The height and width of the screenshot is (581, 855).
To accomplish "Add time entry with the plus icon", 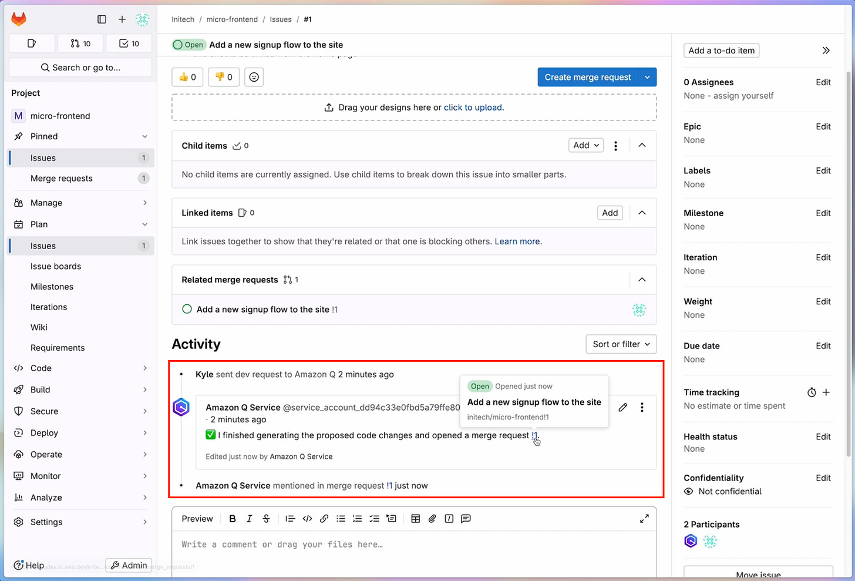I will (826, 392).
